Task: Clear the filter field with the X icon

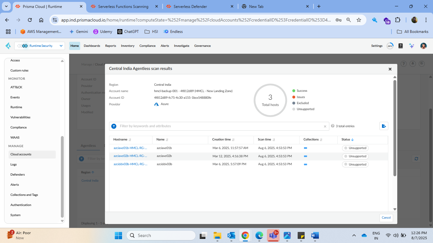Action: click(325, 126)
